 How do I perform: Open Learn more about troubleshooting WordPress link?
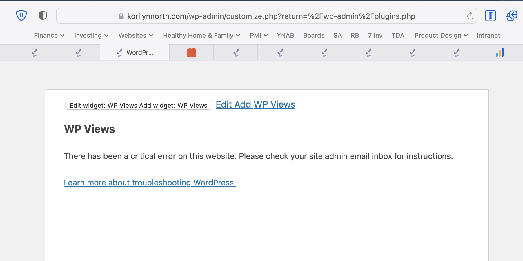(x=150, y=183)
